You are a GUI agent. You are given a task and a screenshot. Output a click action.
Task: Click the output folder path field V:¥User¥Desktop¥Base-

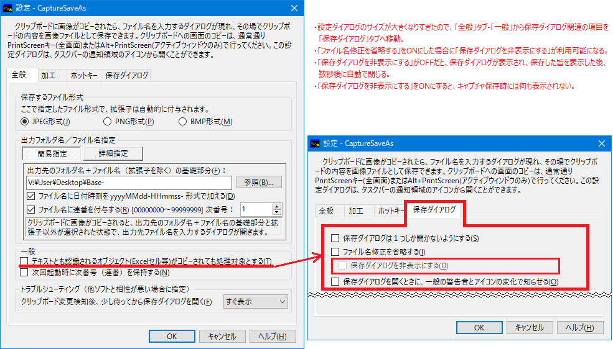pos(129,183)
